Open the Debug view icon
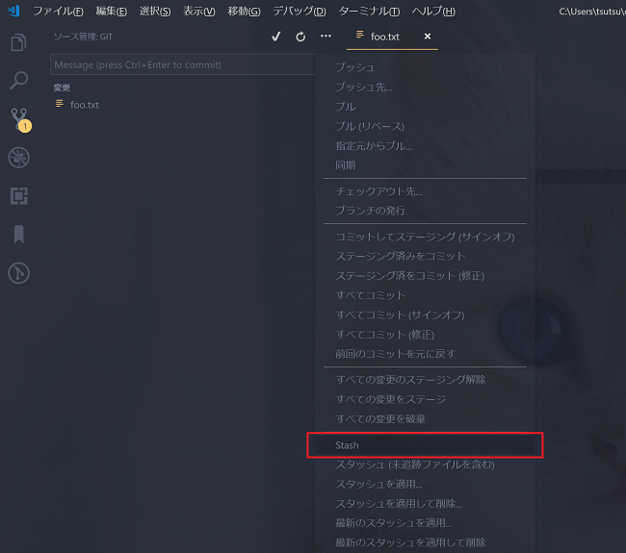Image resolution: width=626 pixels, height=553 pixels. point(18,158)
